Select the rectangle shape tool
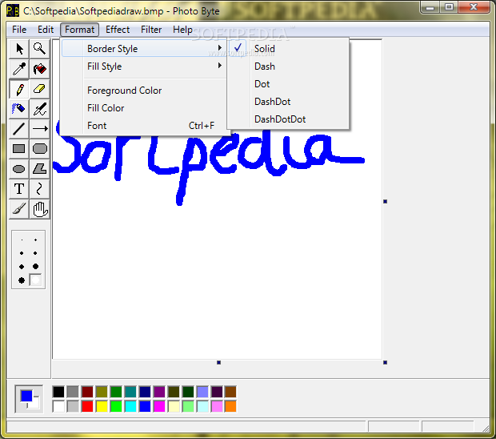Image resolution: width=496 pixels, height=439 pixels. [x=19, y=149]
